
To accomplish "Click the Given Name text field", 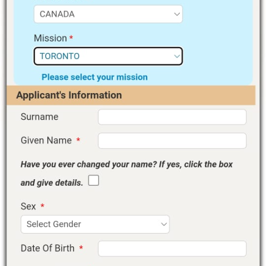I will click(172, 140).
